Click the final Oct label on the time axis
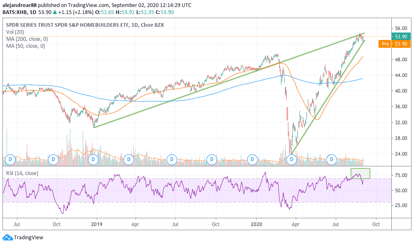Viewport: 414px width, 245px height. (376, 224)
